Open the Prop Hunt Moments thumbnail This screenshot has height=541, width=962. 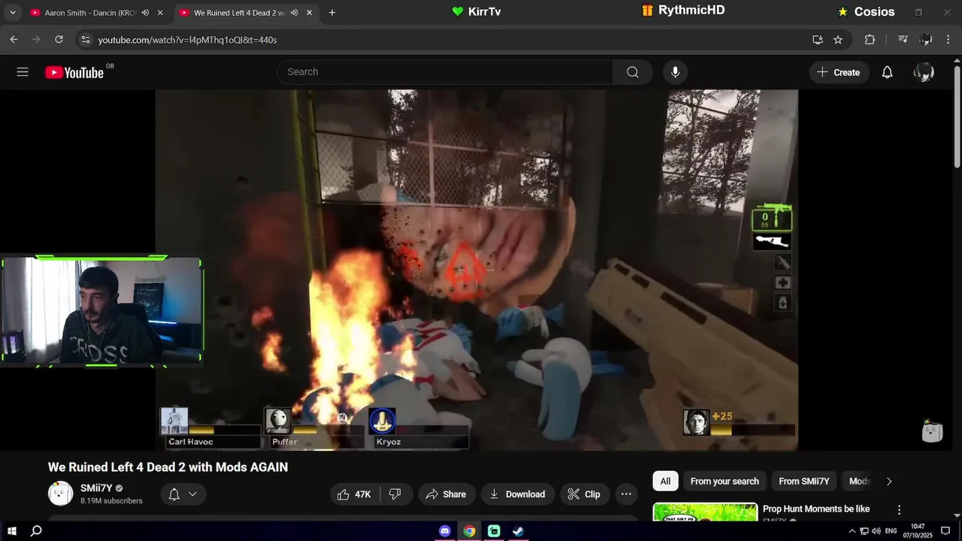point(705,512)
